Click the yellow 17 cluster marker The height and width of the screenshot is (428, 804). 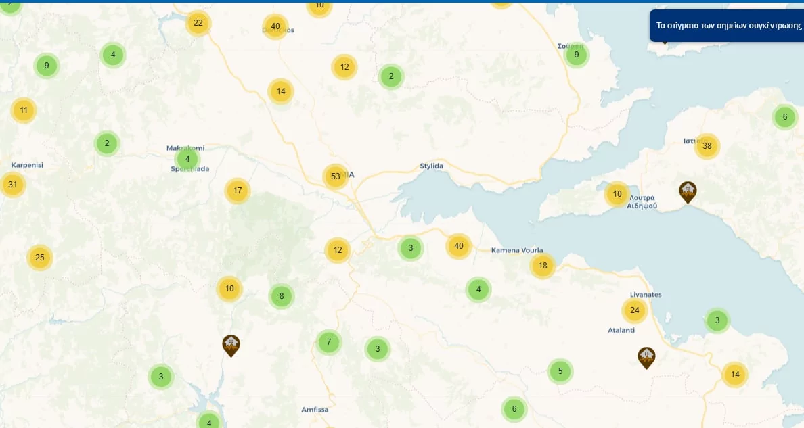[238, 191]
